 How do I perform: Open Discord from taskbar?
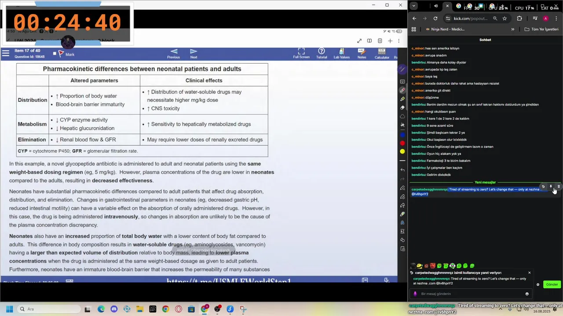point(114,309)
